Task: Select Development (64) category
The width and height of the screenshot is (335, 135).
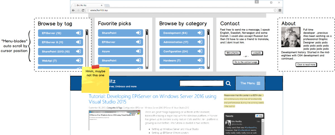Action: [175, 33]
